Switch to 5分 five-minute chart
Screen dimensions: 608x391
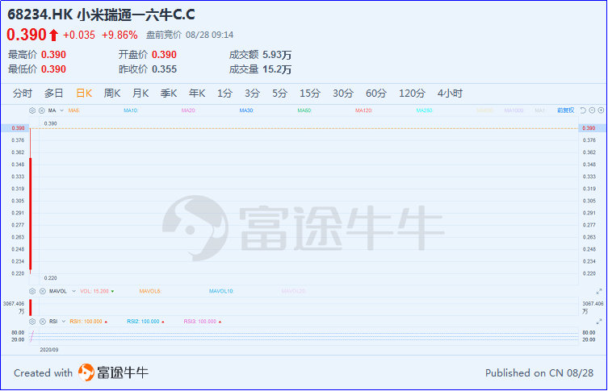point(279,94)
